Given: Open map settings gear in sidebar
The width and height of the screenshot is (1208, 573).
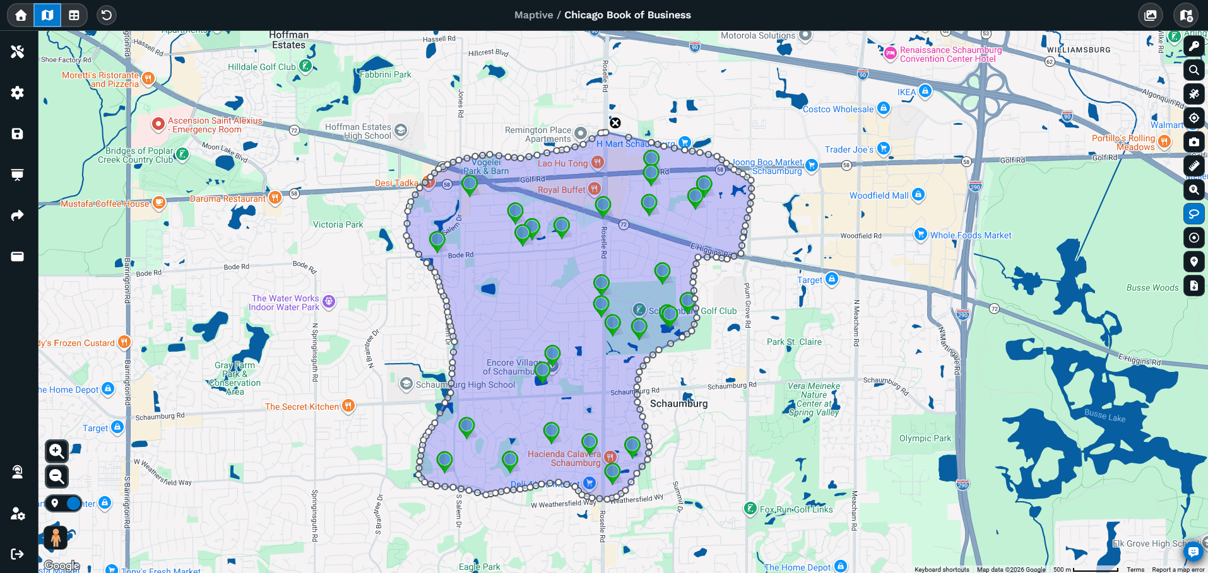Looking at the screenshot, I should click(x=18, y=93).
